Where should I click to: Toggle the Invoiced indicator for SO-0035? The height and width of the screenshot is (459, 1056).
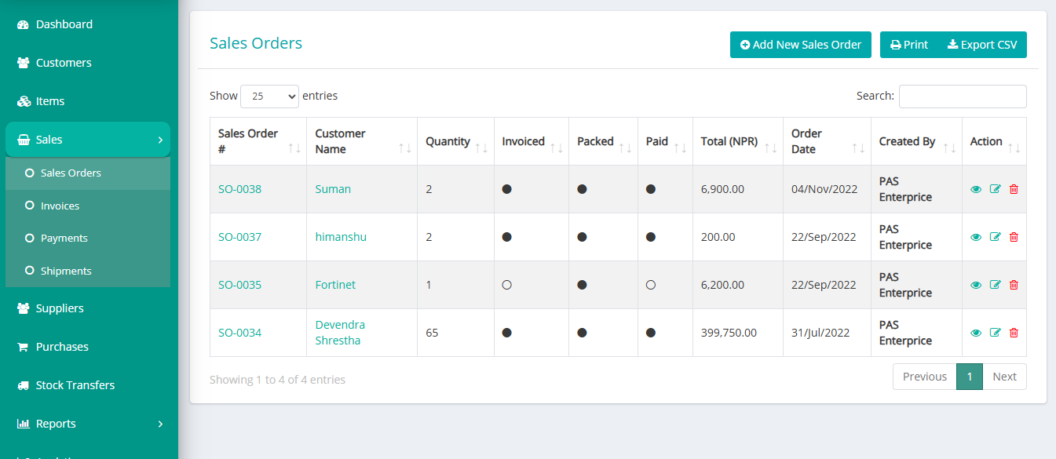click(506, 284)
